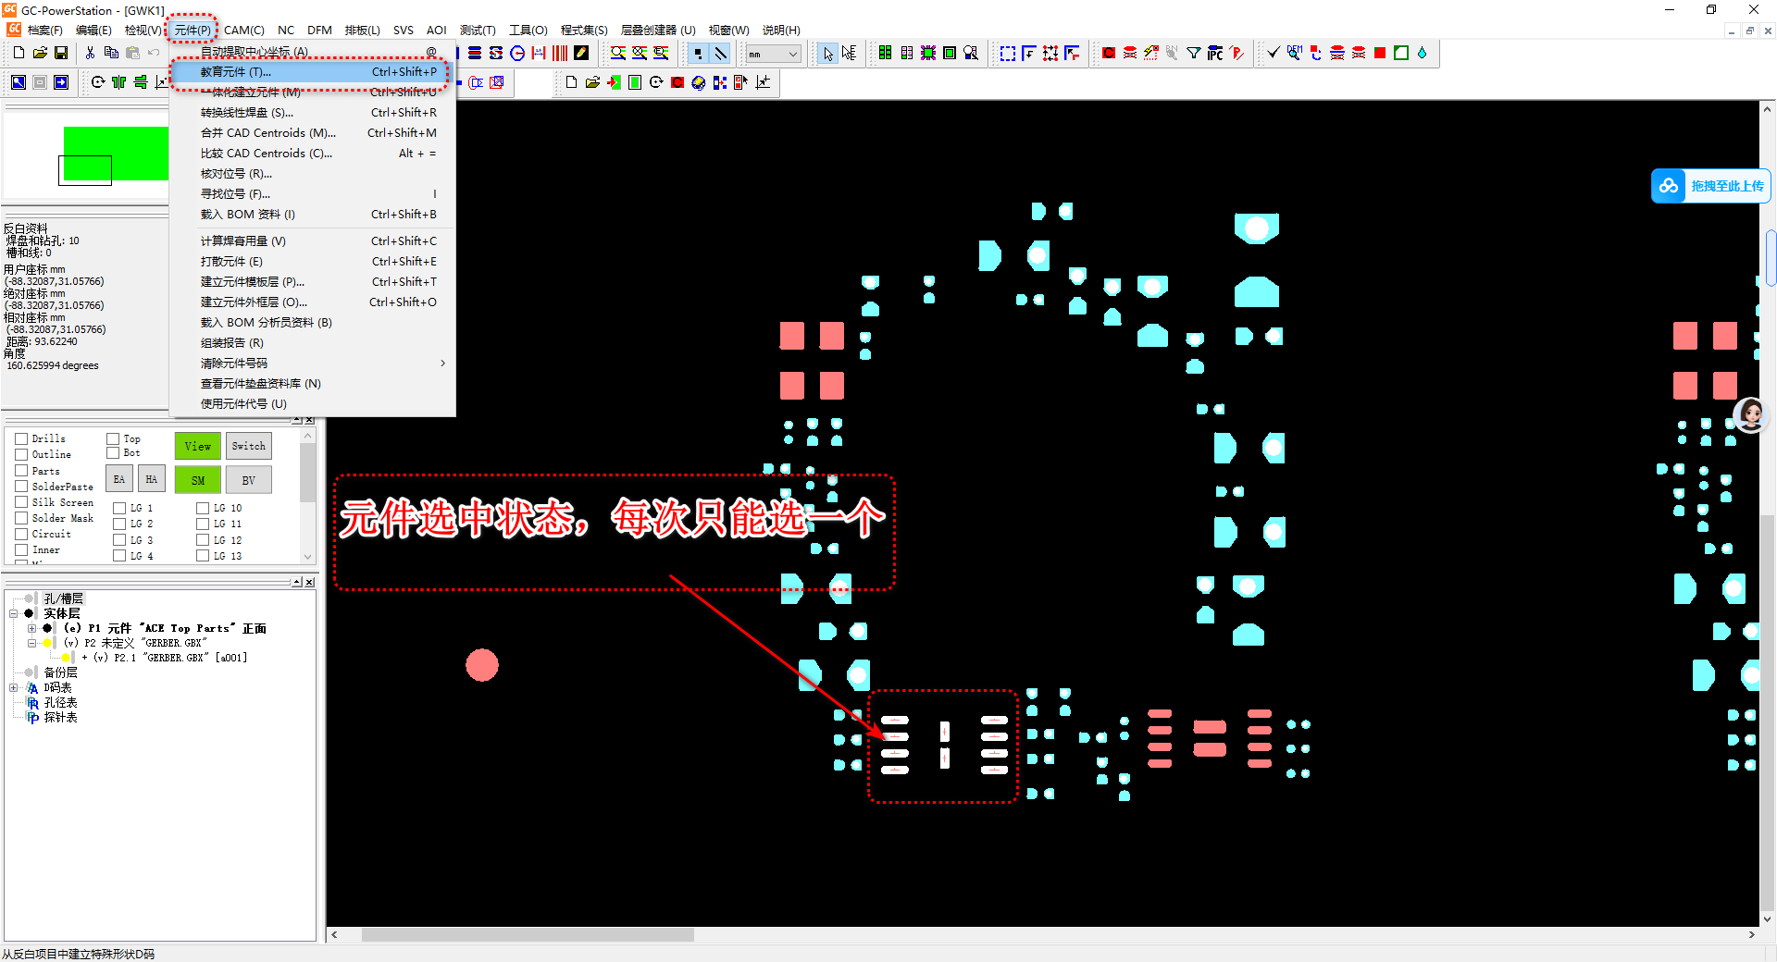Image resolution: width=1777 pixels, height=962 pixels.
Task: Click the layer checkbox panel's down scroll arrow
Action: point(308,557)
